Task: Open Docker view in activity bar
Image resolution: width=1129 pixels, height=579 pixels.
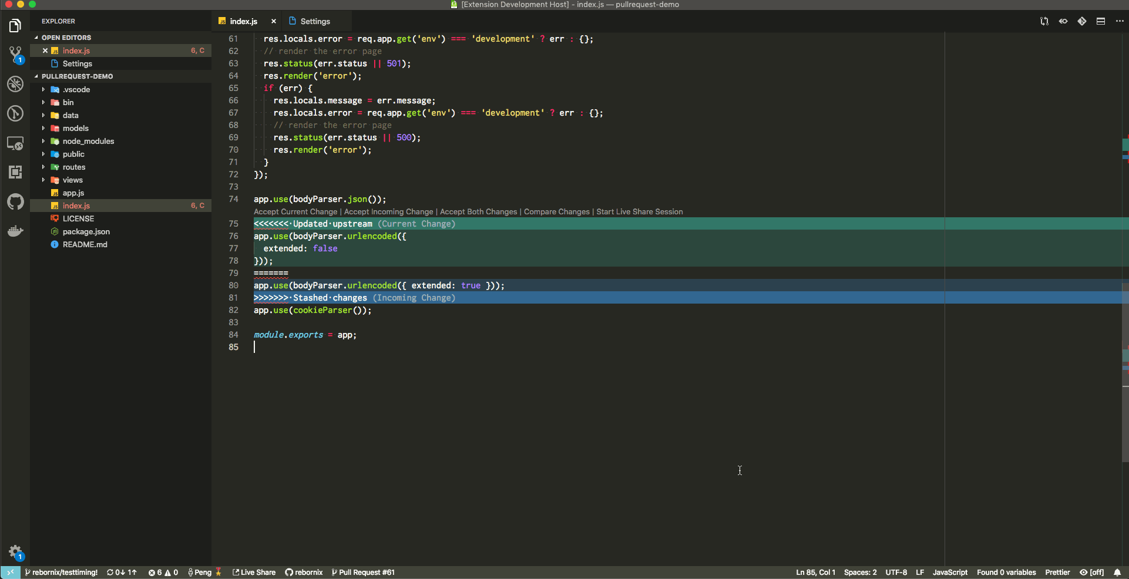Action: (x=15, y=231)
